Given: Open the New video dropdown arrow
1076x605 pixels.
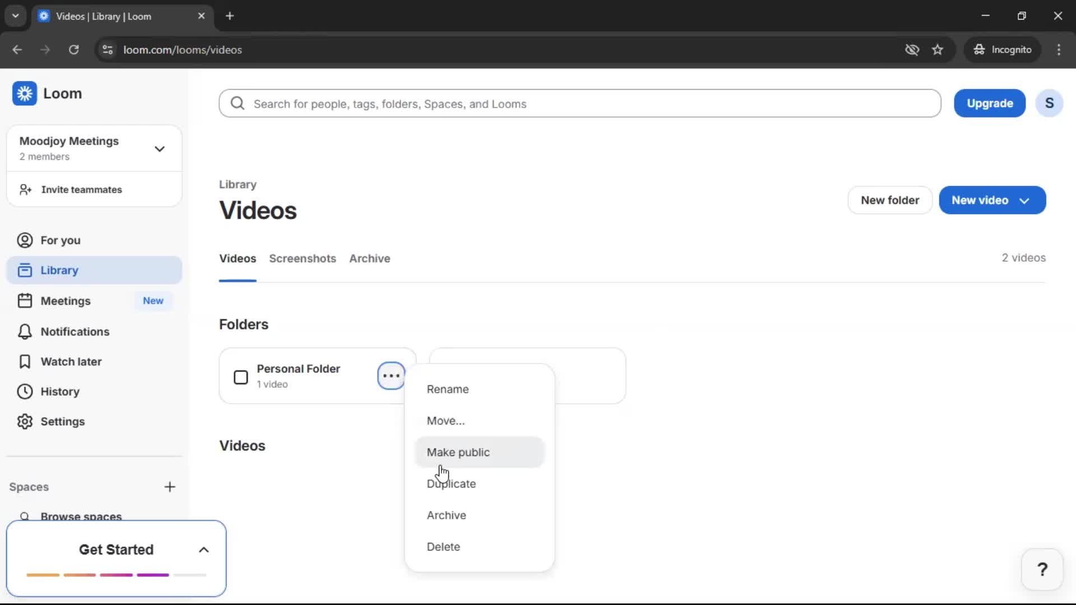Looking at the screenshot, I should [1024, 200].
